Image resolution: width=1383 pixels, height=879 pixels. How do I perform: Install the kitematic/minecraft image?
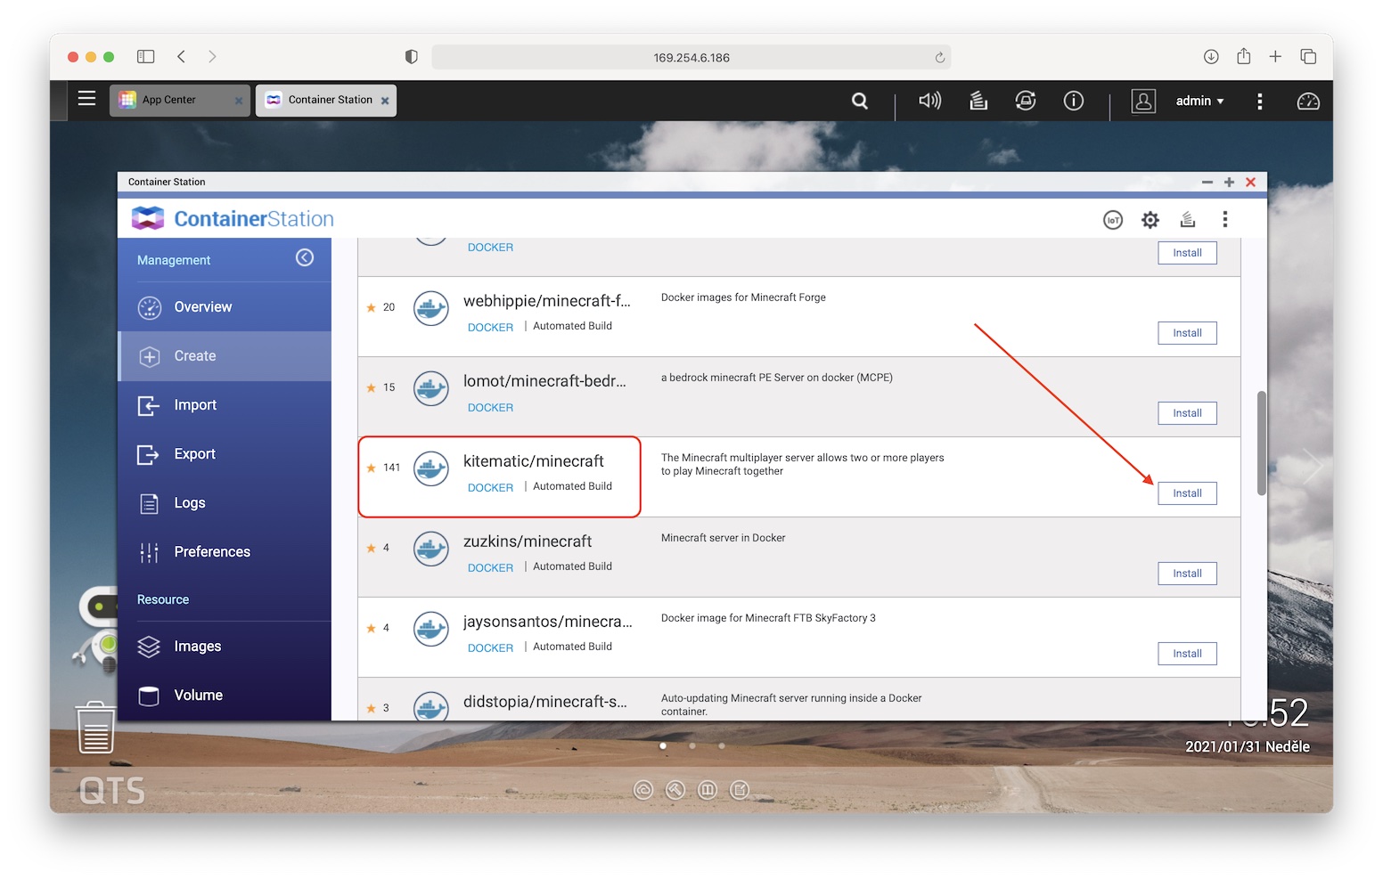click(x=1187, y=493)
